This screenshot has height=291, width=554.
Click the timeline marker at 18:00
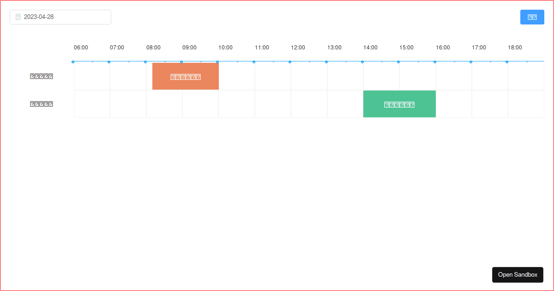507,61
